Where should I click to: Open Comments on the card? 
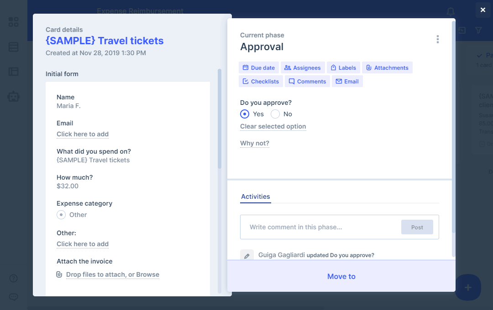307,82
